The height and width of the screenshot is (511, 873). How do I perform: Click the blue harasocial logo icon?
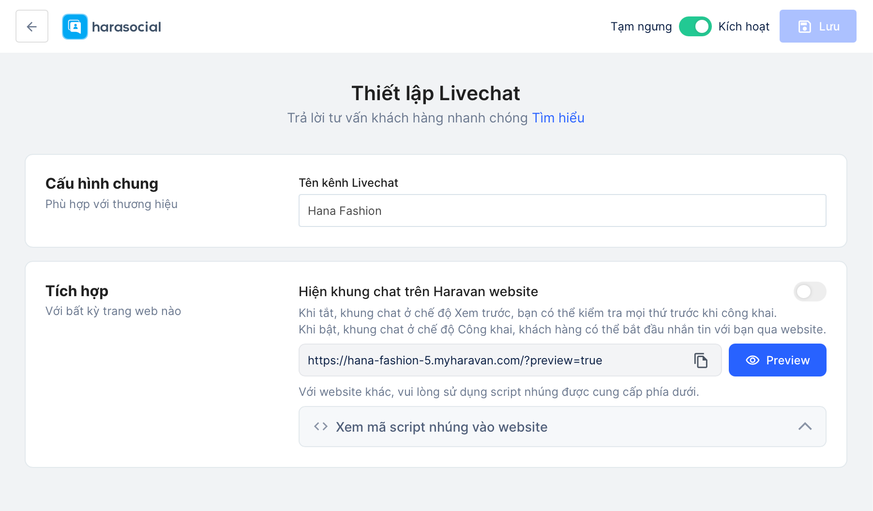click(x=75, y=27)
